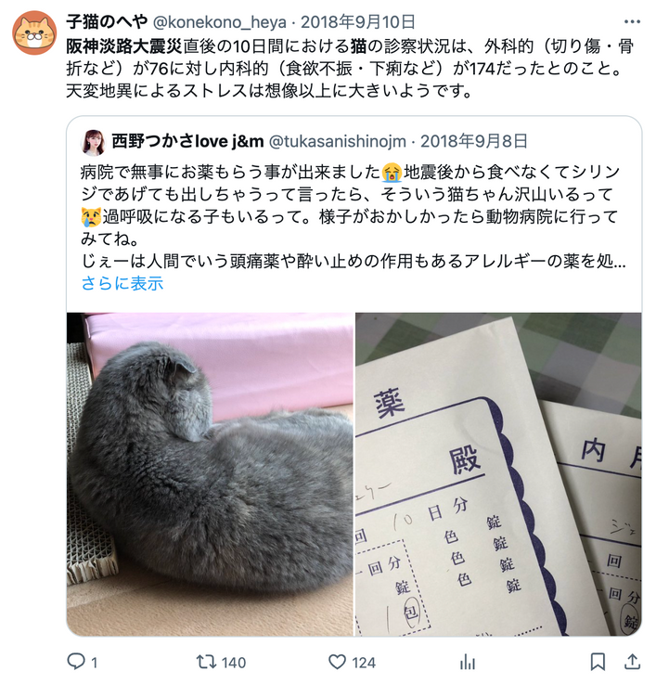The height and width of the screenshot is (684, 656).
Task: Open 西野つかさ small profile avatar
Action: (x=94, y=142)
